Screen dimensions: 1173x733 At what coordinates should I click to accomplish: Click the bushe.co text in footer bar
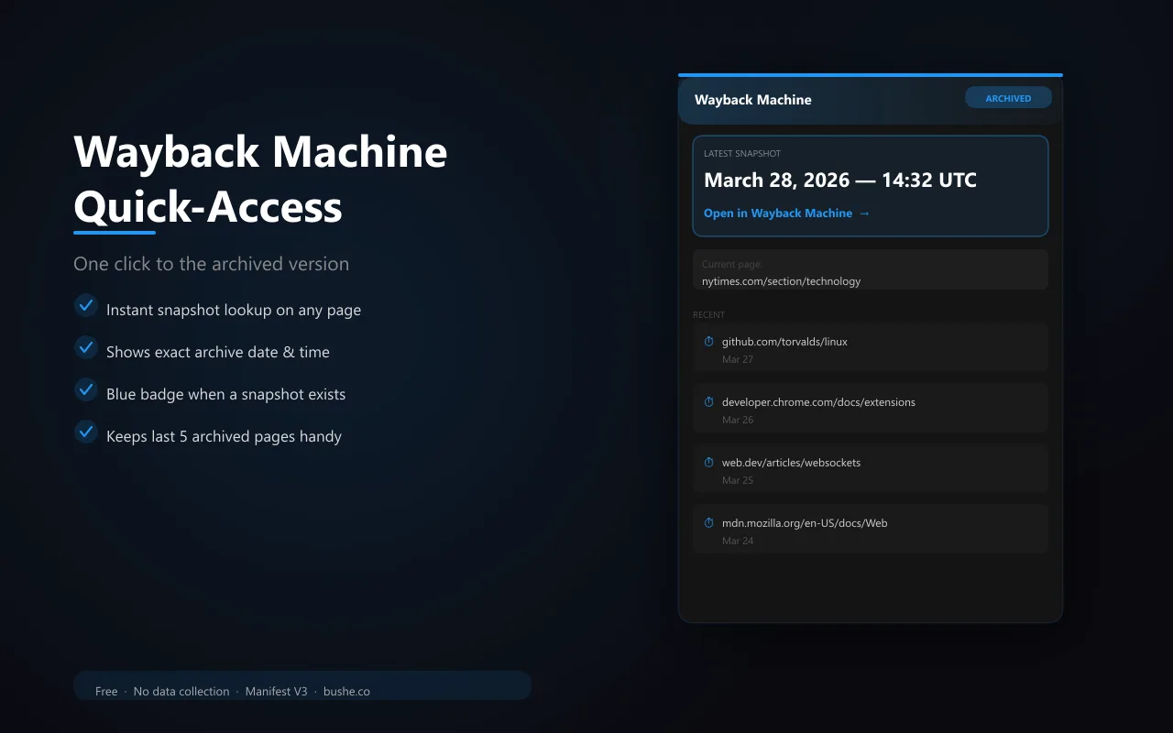pos(346,692)
